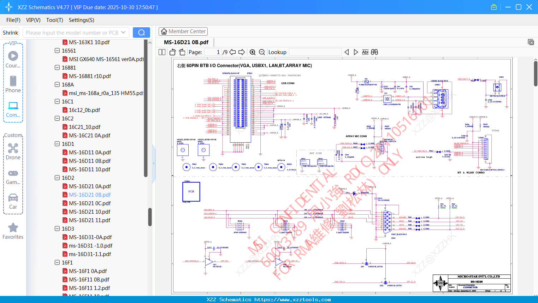The height and width of the screenshot is (303, 538).
Task: Collapse the 16C2 folder
Action: [57, 118]
